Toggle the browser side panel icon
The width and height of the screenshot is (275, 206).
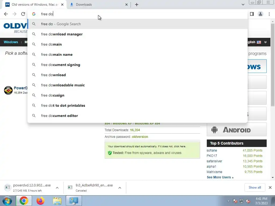[252, 14]
